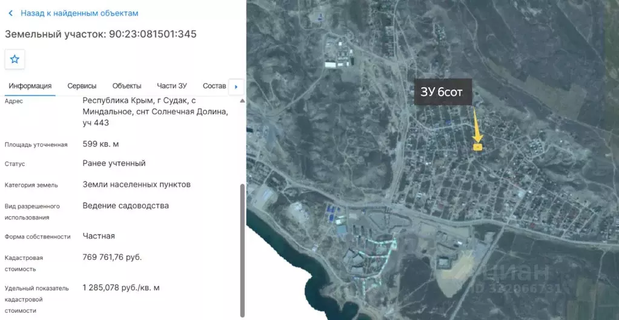Screen dimensions: 619x320
Task: Switch to the Сервисы tab
Action: (82, 85)
